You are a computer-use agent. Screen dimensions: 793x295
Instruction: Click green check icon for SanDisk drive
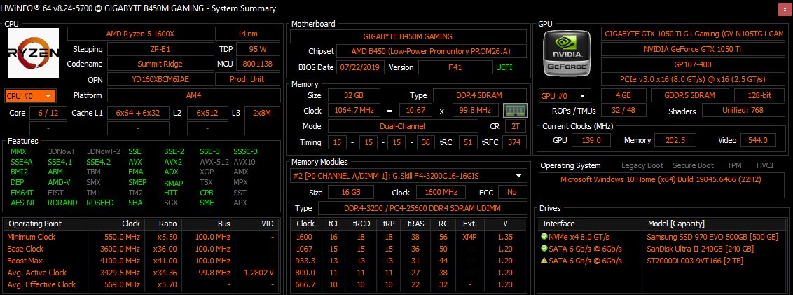[544, 249]
